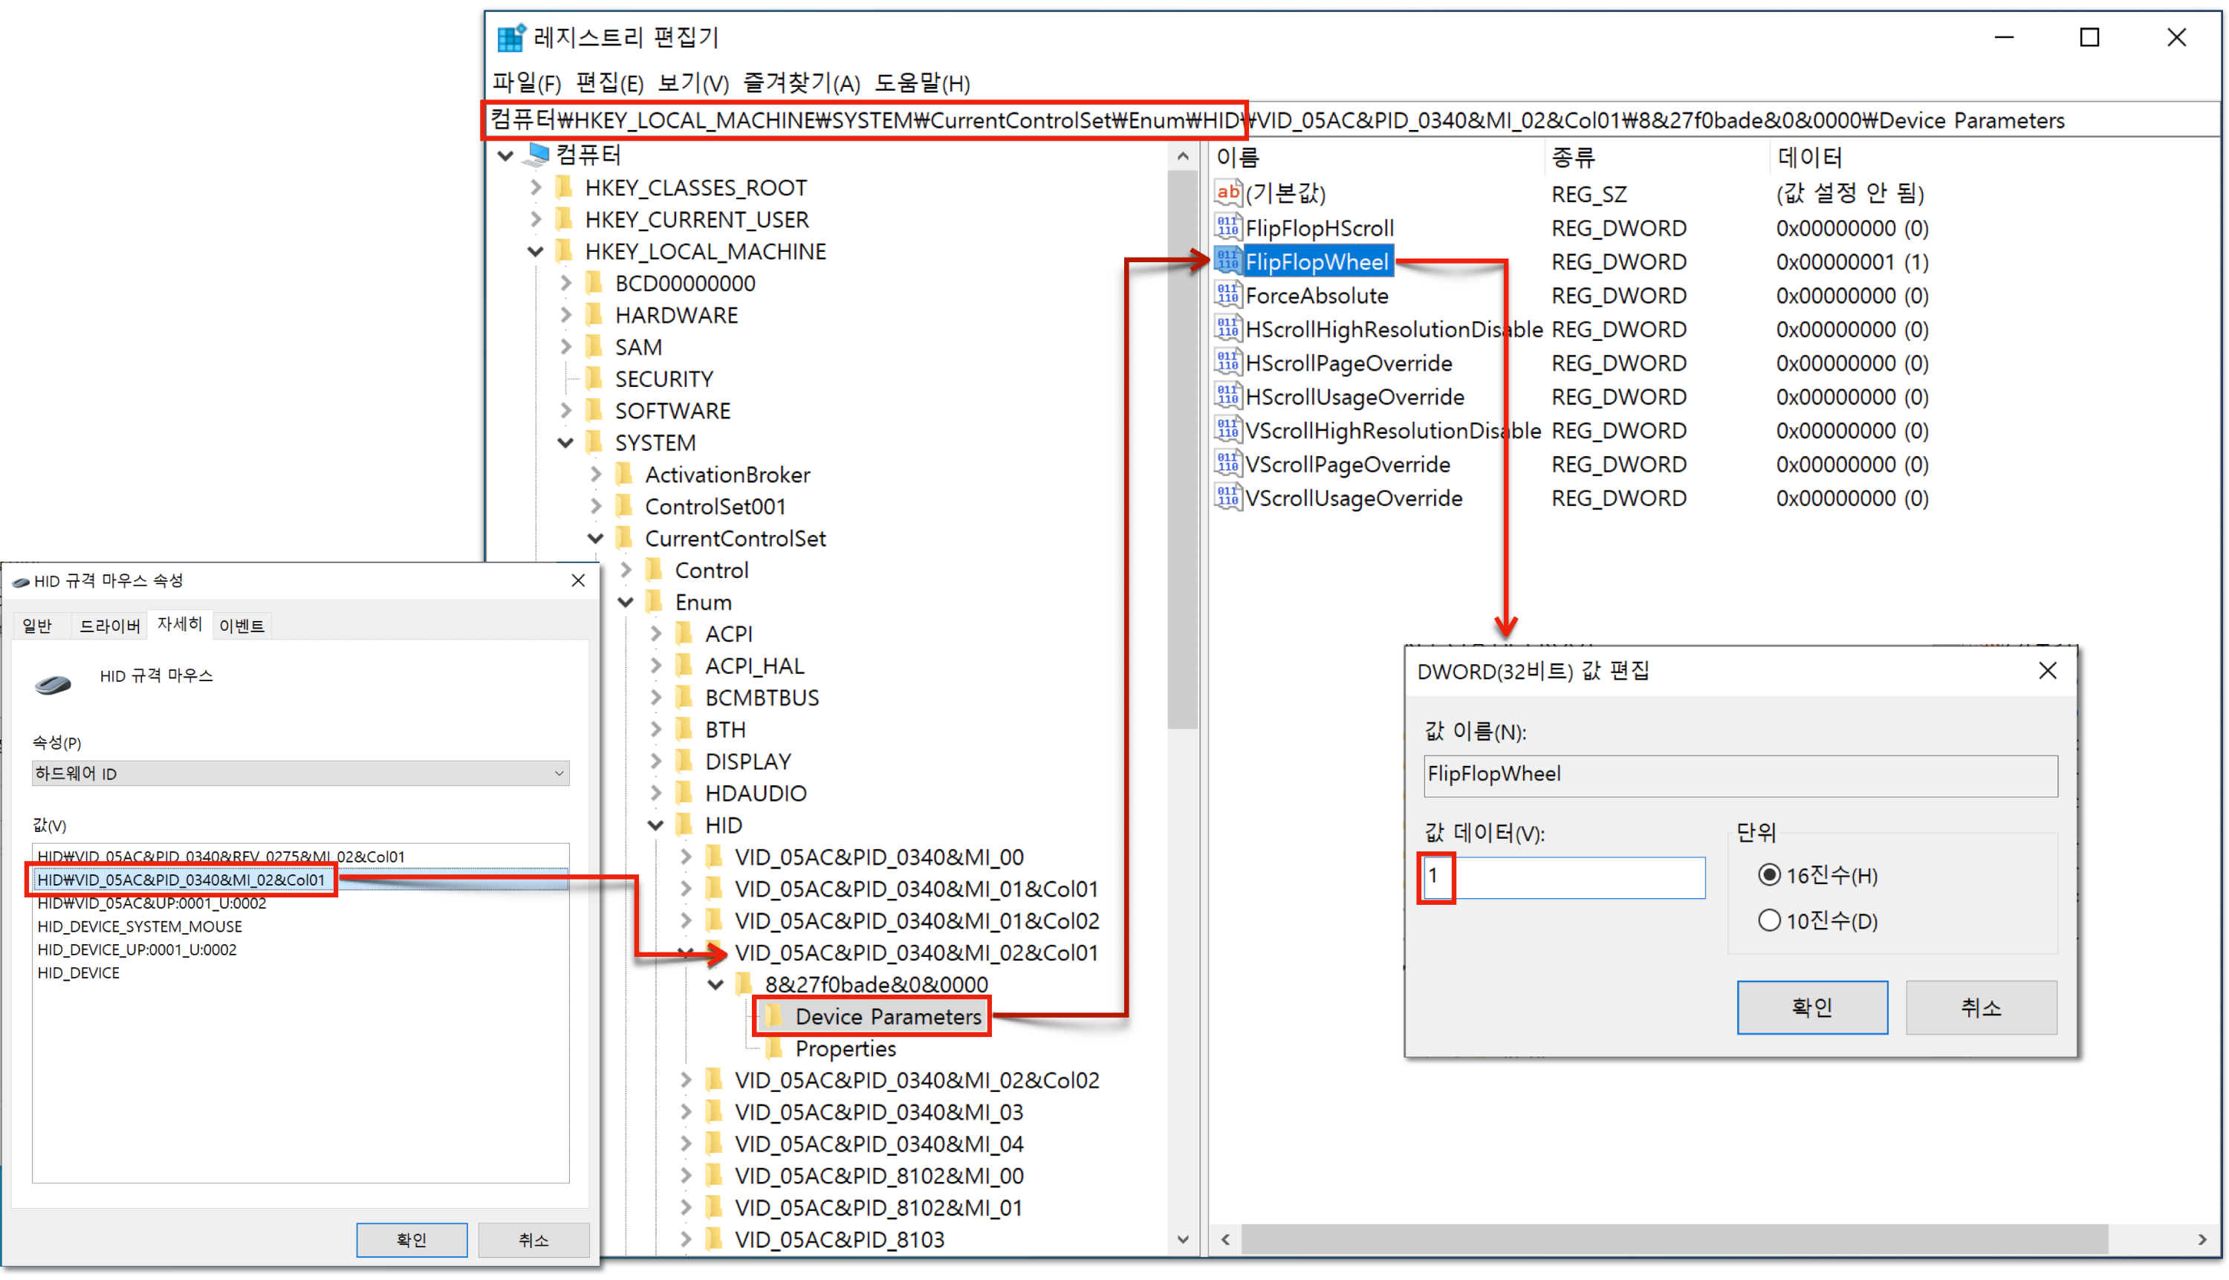Click the FlipFlopHScroll DWORD value icon
The width and height of the screenshot is (2229, 1280).
pyautogui.click(x=1227, y=227)
